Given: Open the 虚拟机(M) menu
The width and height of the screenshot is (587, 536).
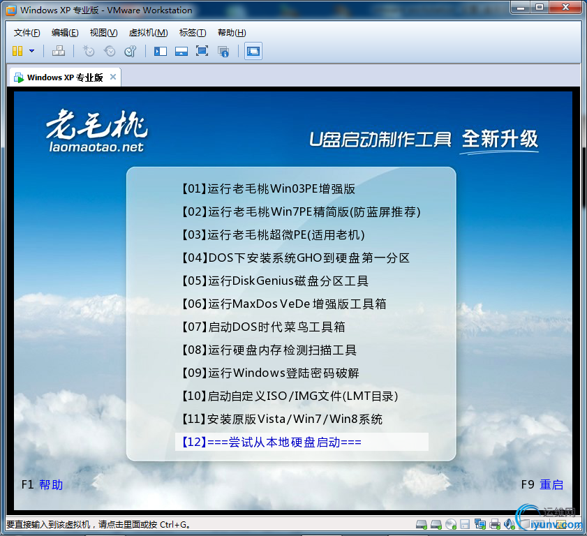Looking at the screenshot, I should tap(148, 33).
